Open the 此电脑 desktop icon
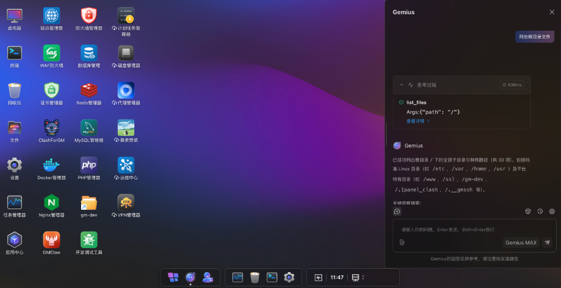The image size is (561, 288). tap(14, 16)
